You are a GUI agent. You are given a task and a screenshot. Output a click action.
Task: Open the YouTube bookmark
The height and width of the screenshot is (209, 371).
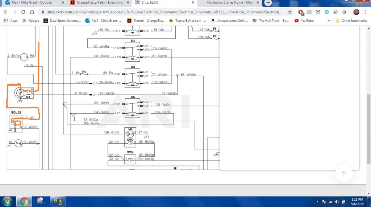304,21
